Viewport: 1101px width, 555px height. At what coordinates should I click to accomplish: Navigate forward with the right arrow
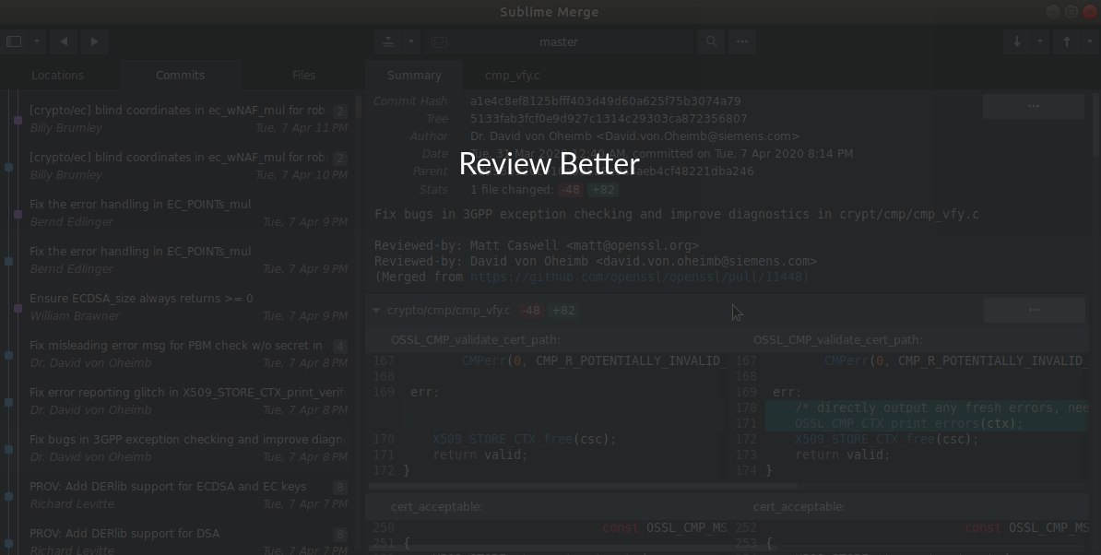point(94,41)
